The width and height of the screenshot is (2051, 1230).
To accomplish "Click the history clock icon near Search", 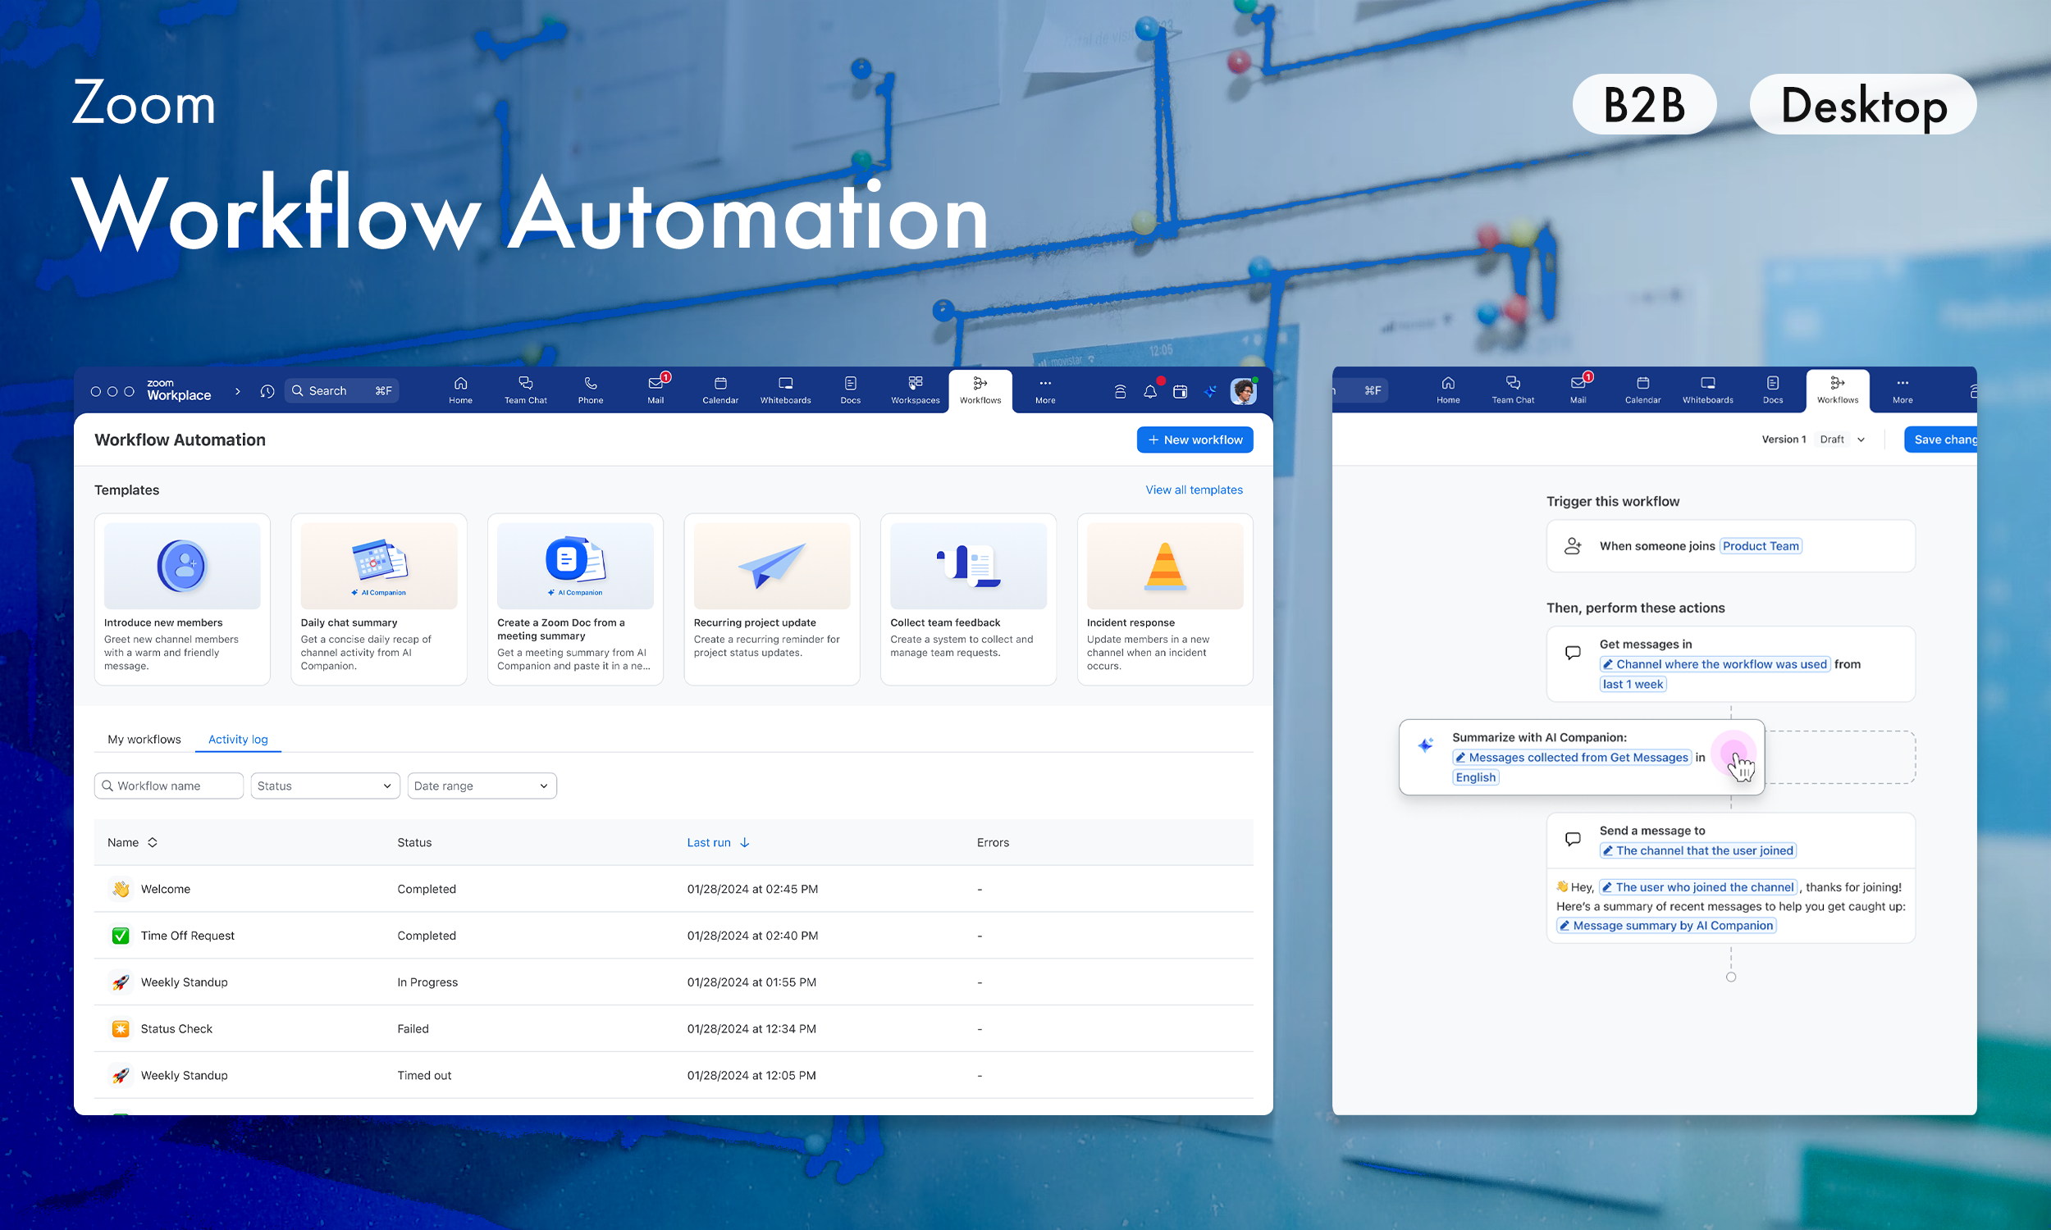I will 267,390.
